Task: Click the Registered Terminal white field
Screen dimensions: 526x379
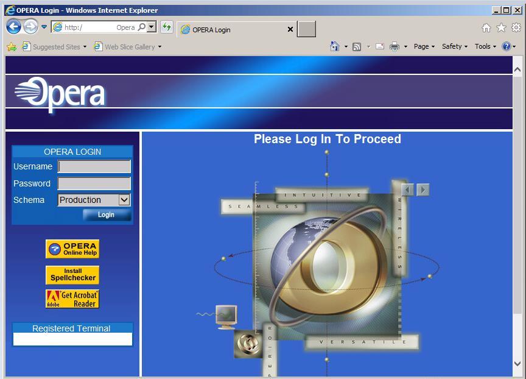Action: 72,339
